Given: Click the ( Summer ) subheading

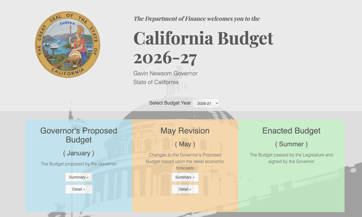Looking at the screenshot, I should pyautogui.click(x=291, y=144).
